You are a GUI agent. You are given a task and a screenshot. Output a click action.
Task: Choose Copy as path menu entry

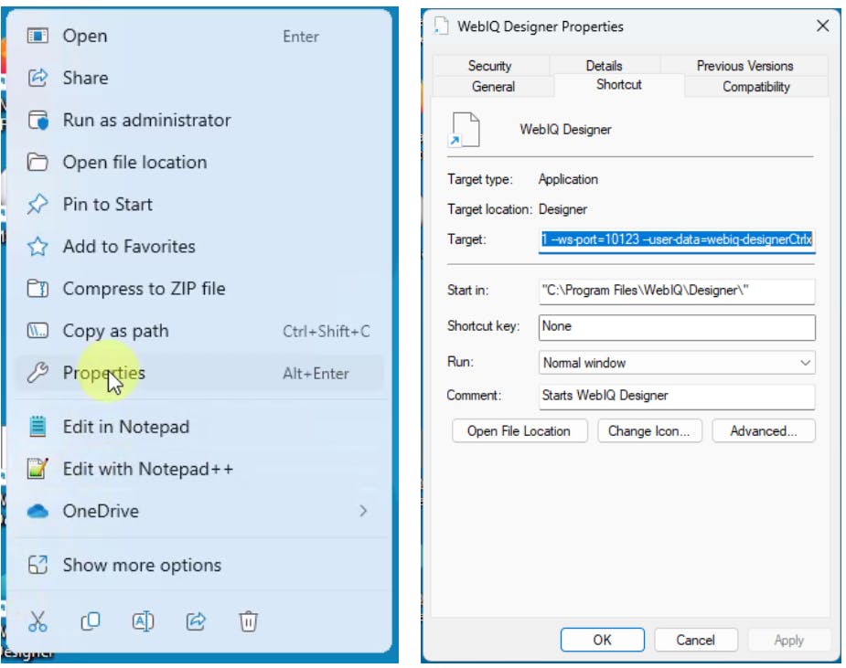[199, 331]
